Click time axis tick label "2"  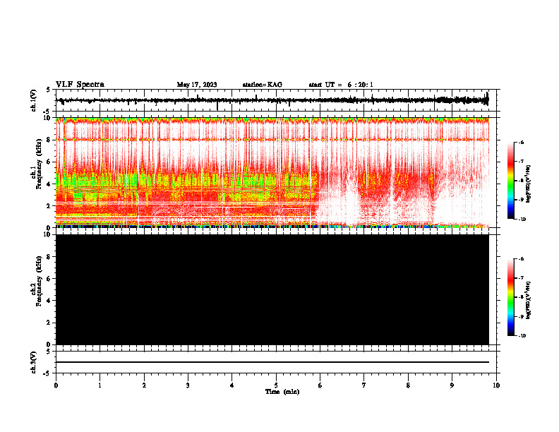click(x=144, y=385)
